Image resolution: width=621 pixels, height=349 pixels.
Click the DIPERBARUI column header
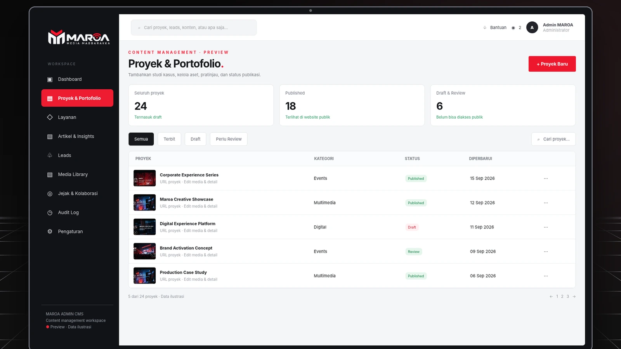(480, 159)
